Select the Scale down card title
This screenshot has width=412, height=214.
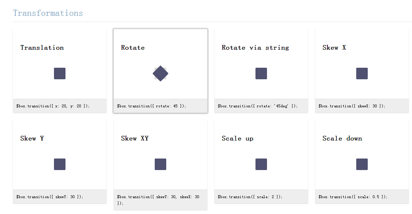[342, 138]
